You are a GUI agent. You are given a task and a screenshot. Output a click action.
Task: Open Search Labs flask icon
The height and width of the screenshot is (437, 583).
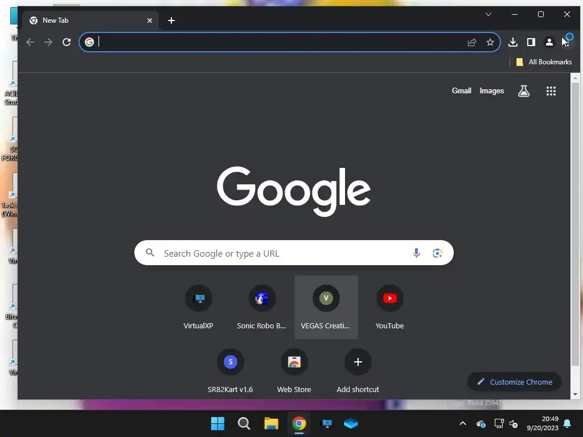(x=524, y=91)
